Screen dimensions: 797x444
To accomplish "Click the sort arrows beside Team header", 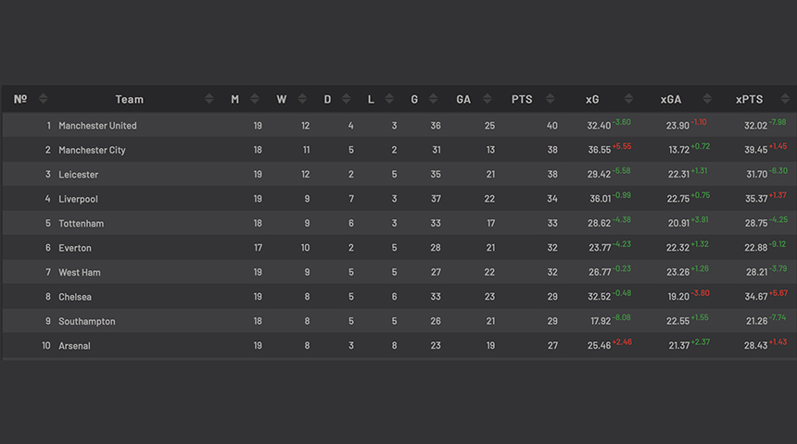I will (x=209, y=98).
